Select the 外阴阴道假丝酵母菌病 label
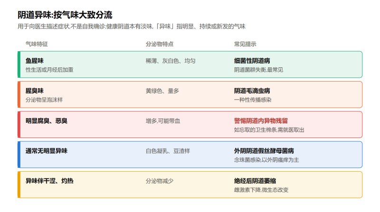The height and width of the screenshot is (212, 380). pyautogui.click(x=264, y=151)
